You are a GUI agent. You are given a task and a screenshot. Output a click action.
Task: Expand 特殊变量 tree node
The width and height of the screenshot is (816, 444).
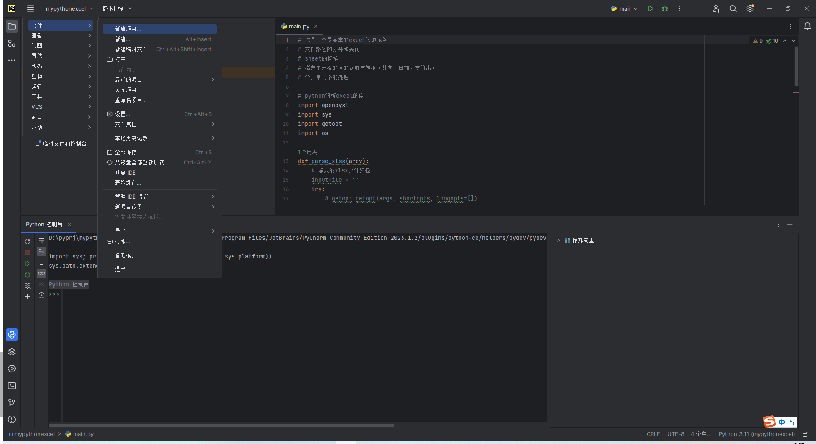(x=558, y=240)
